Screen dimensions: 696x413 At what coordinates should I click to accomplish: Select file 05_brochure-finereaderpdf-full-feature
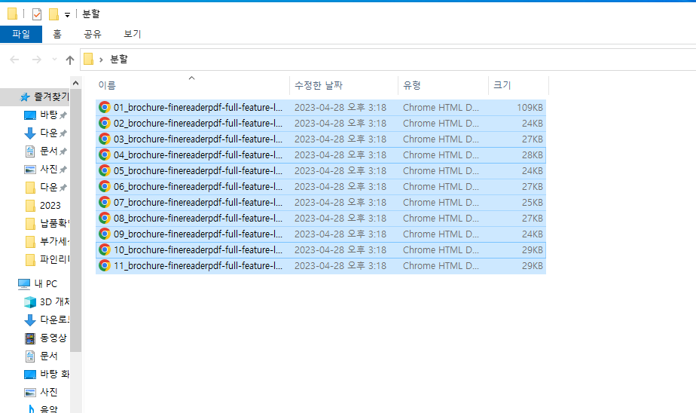tap(321, 171)
